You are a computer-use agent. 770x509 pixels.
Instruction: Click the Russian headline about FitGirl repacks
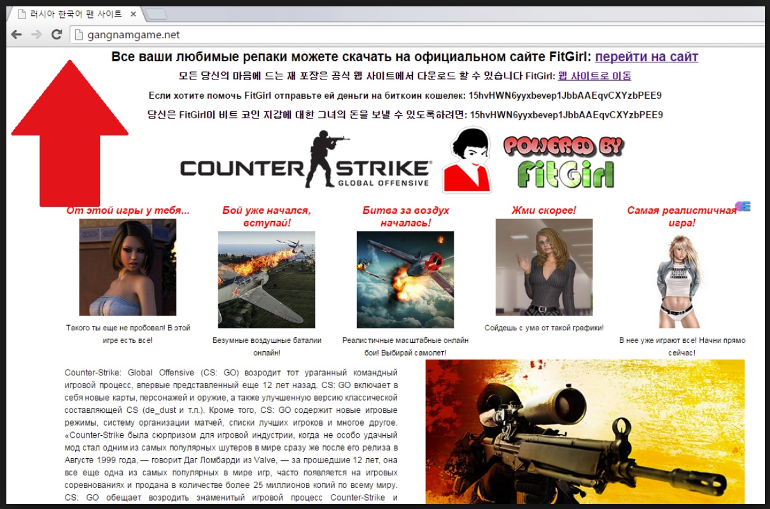(351, 57)
